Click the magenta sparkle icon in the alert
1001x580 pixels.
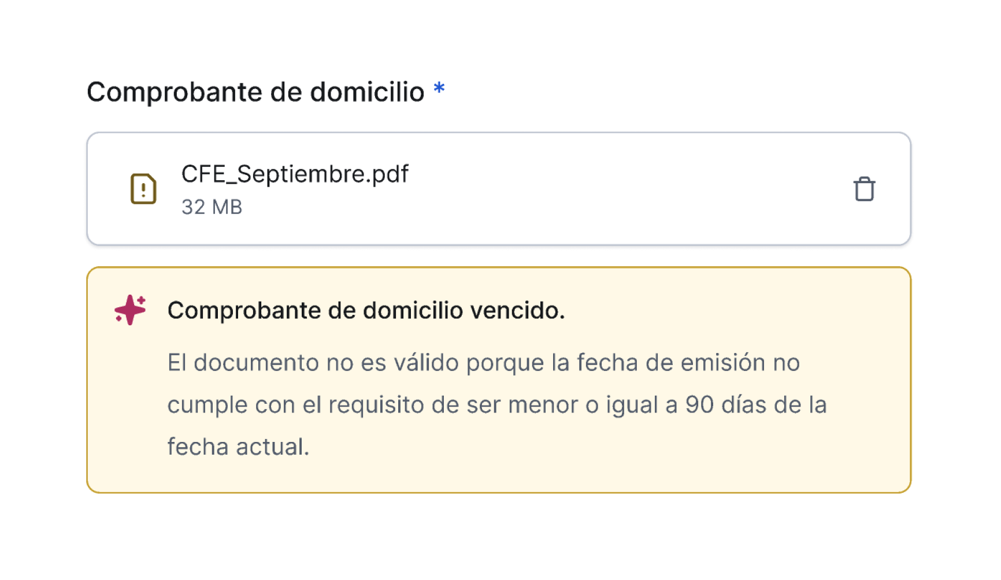point(130,310)
